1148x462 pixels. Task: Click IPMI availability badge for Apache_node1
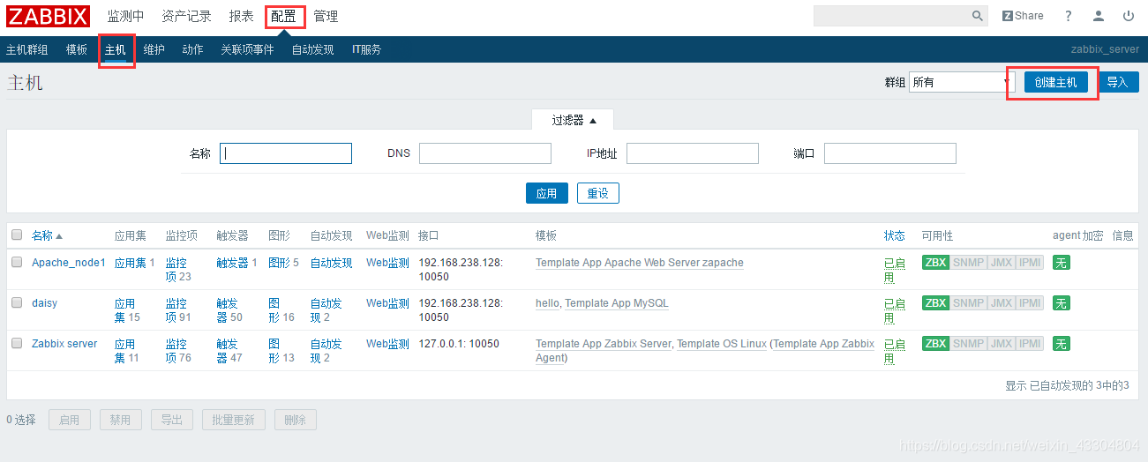tap(1030, 263)
